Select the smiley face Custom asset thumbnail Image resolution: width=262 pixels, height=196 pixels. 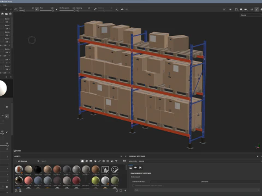[x=115, y=169]
